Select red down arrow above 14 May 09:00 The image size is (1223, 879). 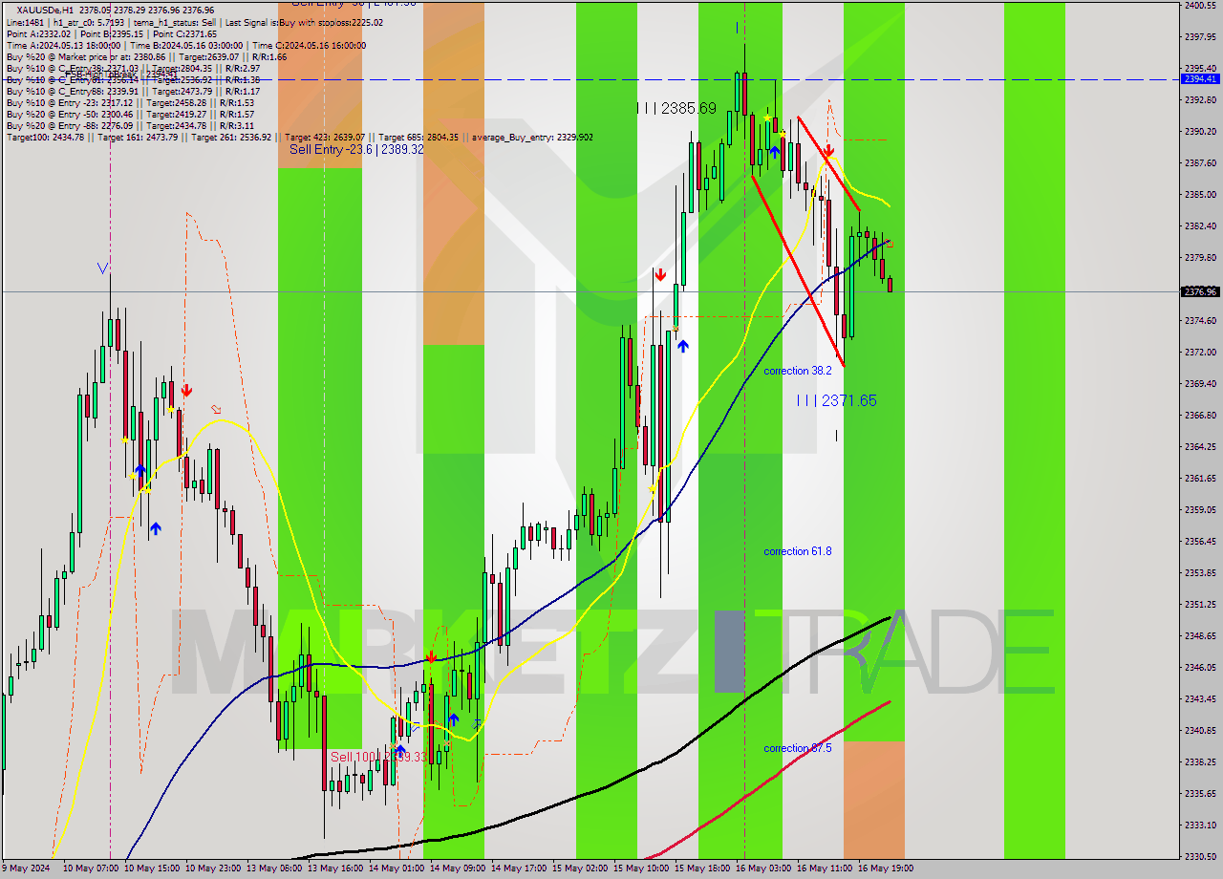tap(432, 657)
